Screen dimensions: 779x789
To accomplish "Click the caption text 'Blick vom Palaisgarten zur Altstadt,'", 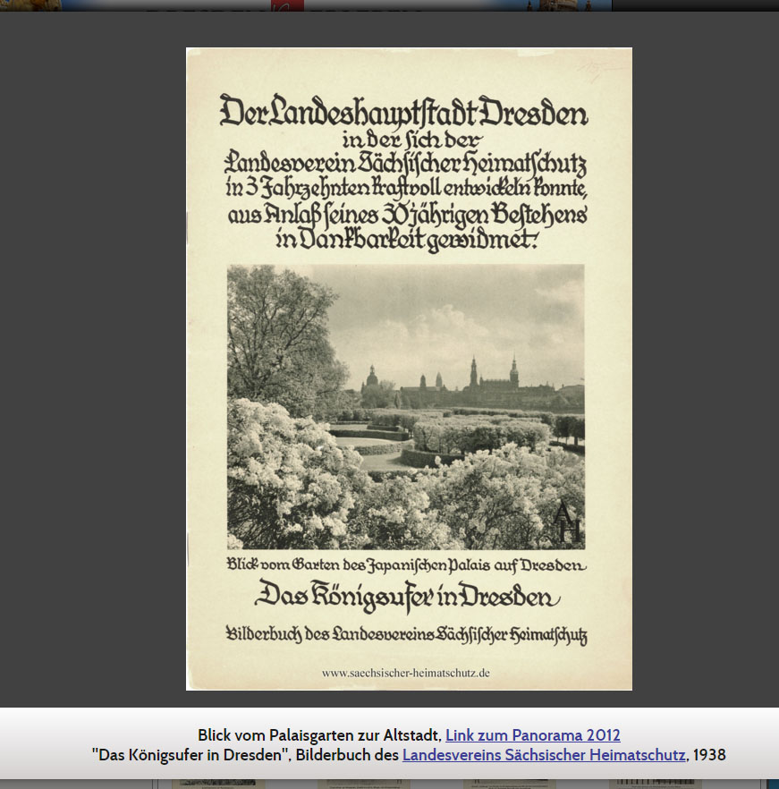I will (319, 735).
